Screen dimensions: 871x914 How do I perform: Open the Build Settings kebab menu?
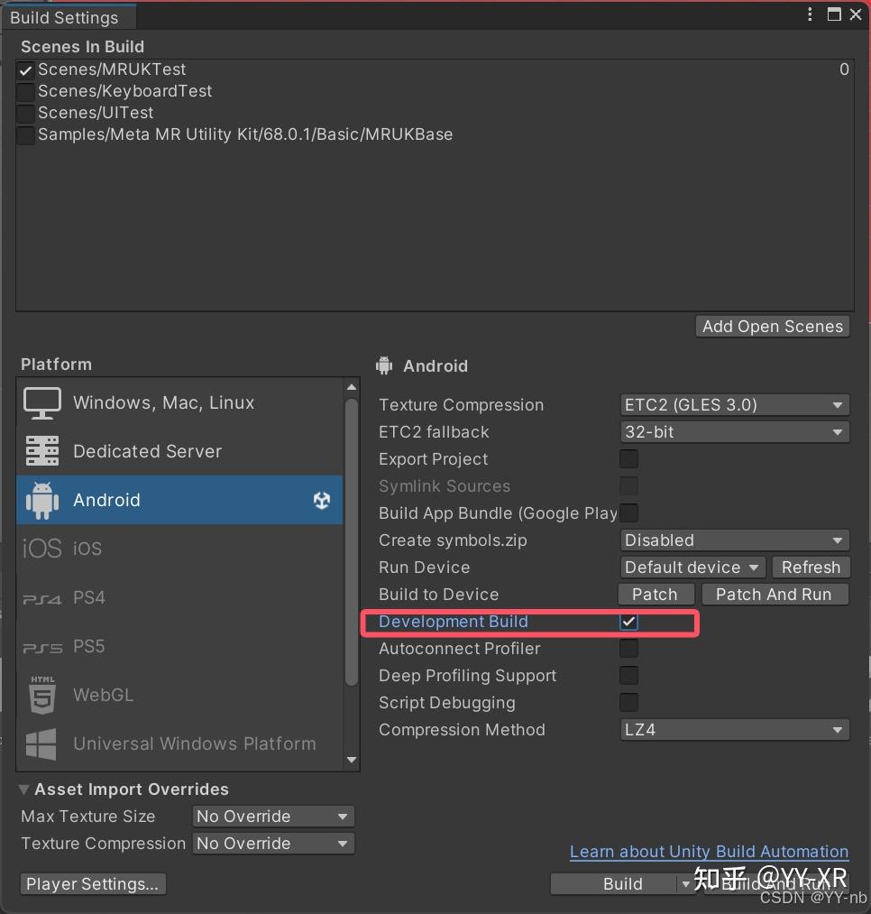tap(809, 14)
